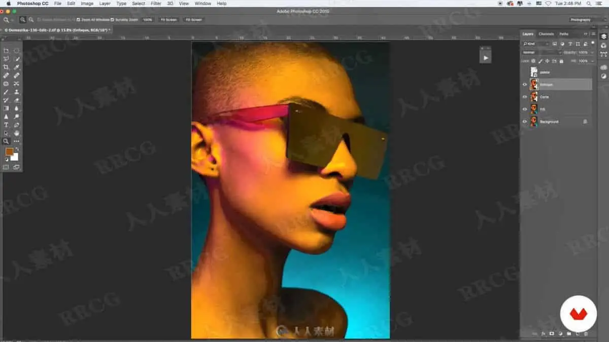Toggle Quick Mask mode
Image resolution: width=609 pixels, height=342 pixels.
(6, 167)
